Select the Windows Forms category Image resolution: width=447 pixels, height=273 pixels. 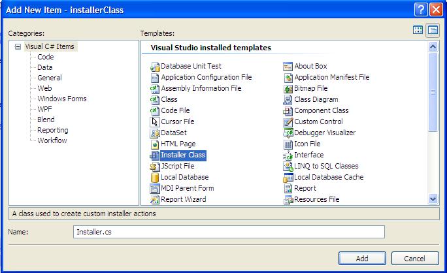click(x=62, y=99)
